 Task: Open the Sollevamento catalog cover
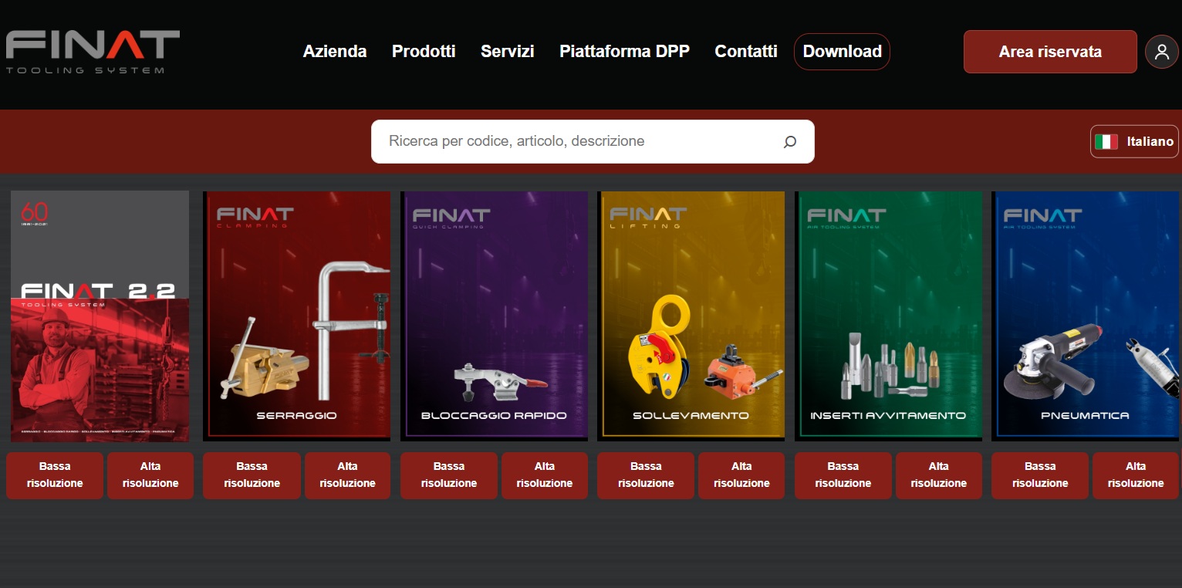pos(691,316)
